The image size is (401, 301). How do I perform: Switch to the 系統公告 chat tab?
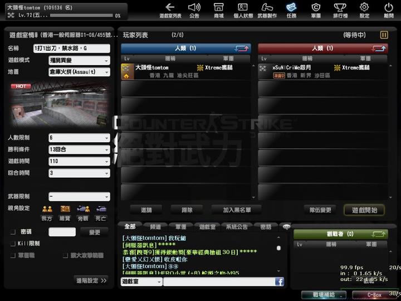pos(237,227)
